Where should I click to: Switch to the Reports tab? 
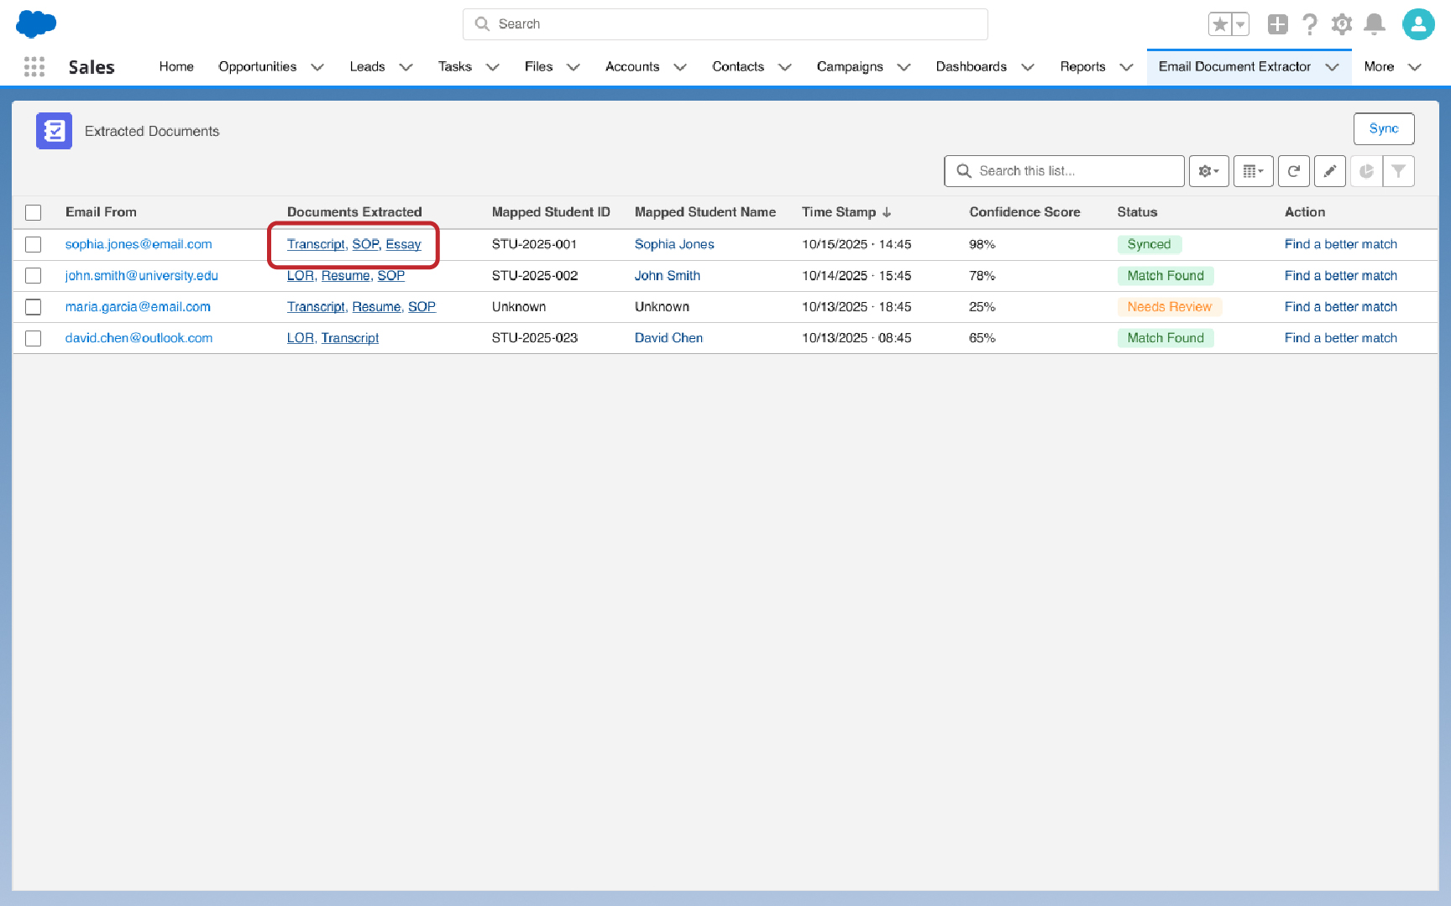pos(1082,67)
